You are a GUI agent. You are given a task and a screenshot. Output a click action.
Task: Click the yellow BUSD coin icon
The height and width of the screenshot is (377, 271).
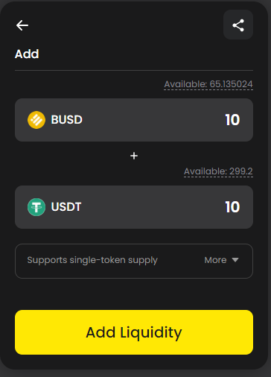click(36, 120)
